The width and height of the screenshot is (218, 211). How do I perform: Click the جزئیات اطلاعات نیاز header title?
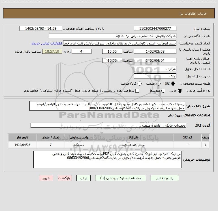pyautogui.click(x=193, y=14)
